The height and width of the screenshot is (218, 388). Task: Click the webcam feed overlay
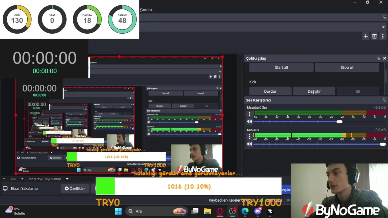point(339,191)
